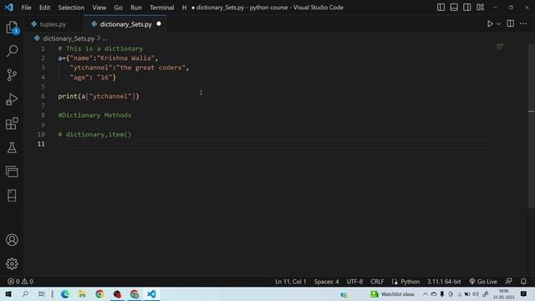Click dictionary_Sets.py in breadcrumb
535x301 pixels.
pyautogui.click(x=69, y=38)
